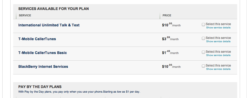Click the T-Mobile CallerTunes service name

(x=37, y=39)
